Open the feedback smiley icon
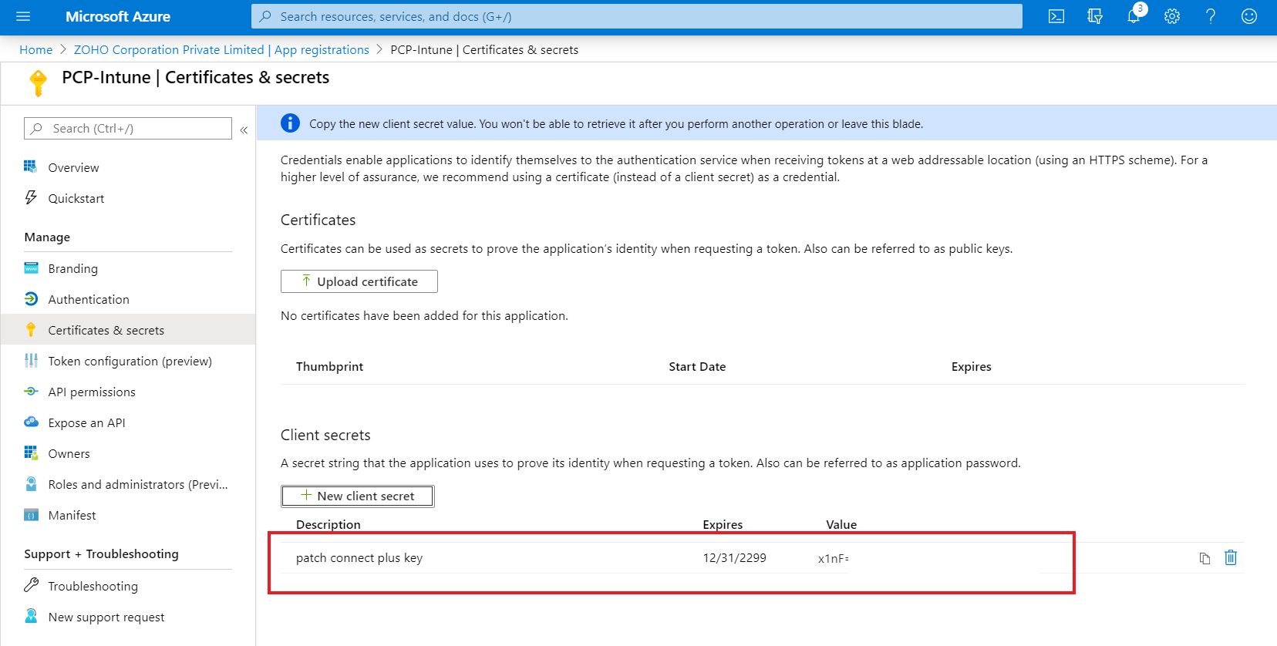1277x646 pixels. [1249, 16]
